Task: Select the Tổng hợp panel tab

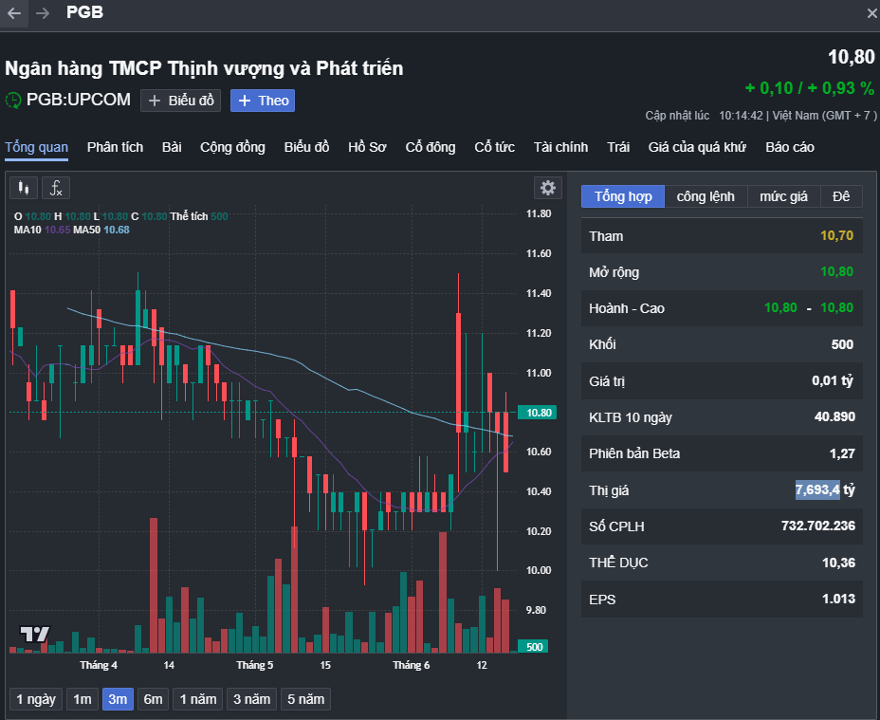Action: tap(623, 196)
